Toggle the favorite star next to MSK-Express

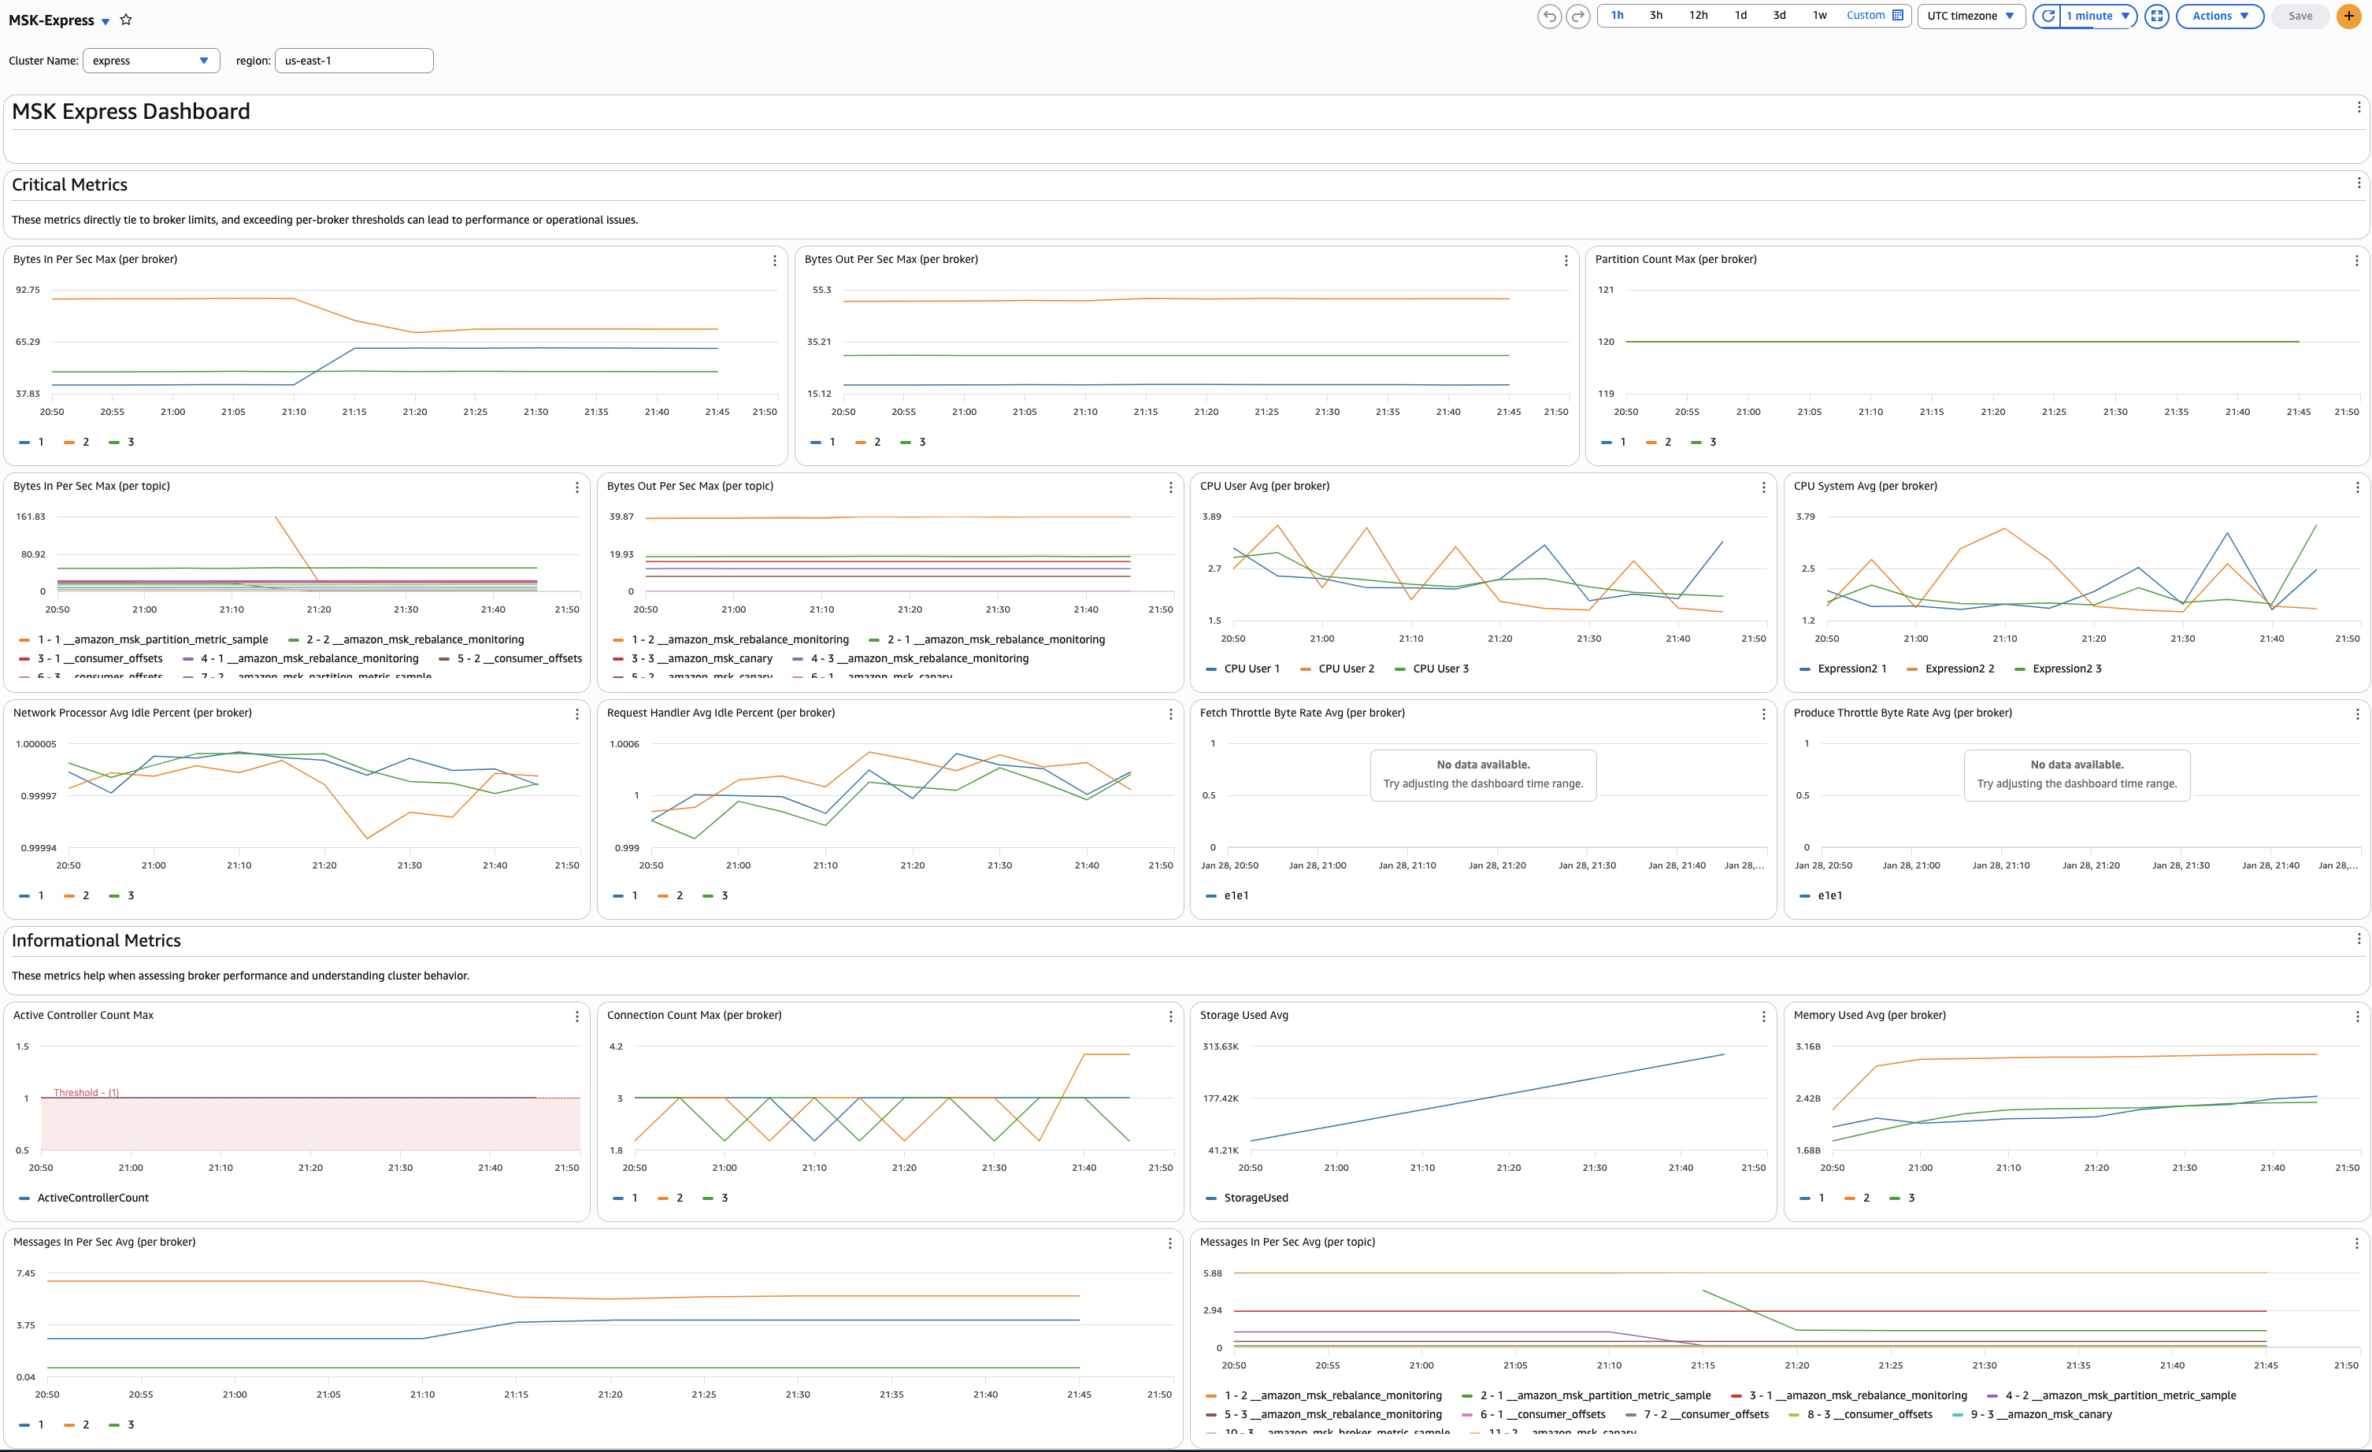[x=126, y=19]
